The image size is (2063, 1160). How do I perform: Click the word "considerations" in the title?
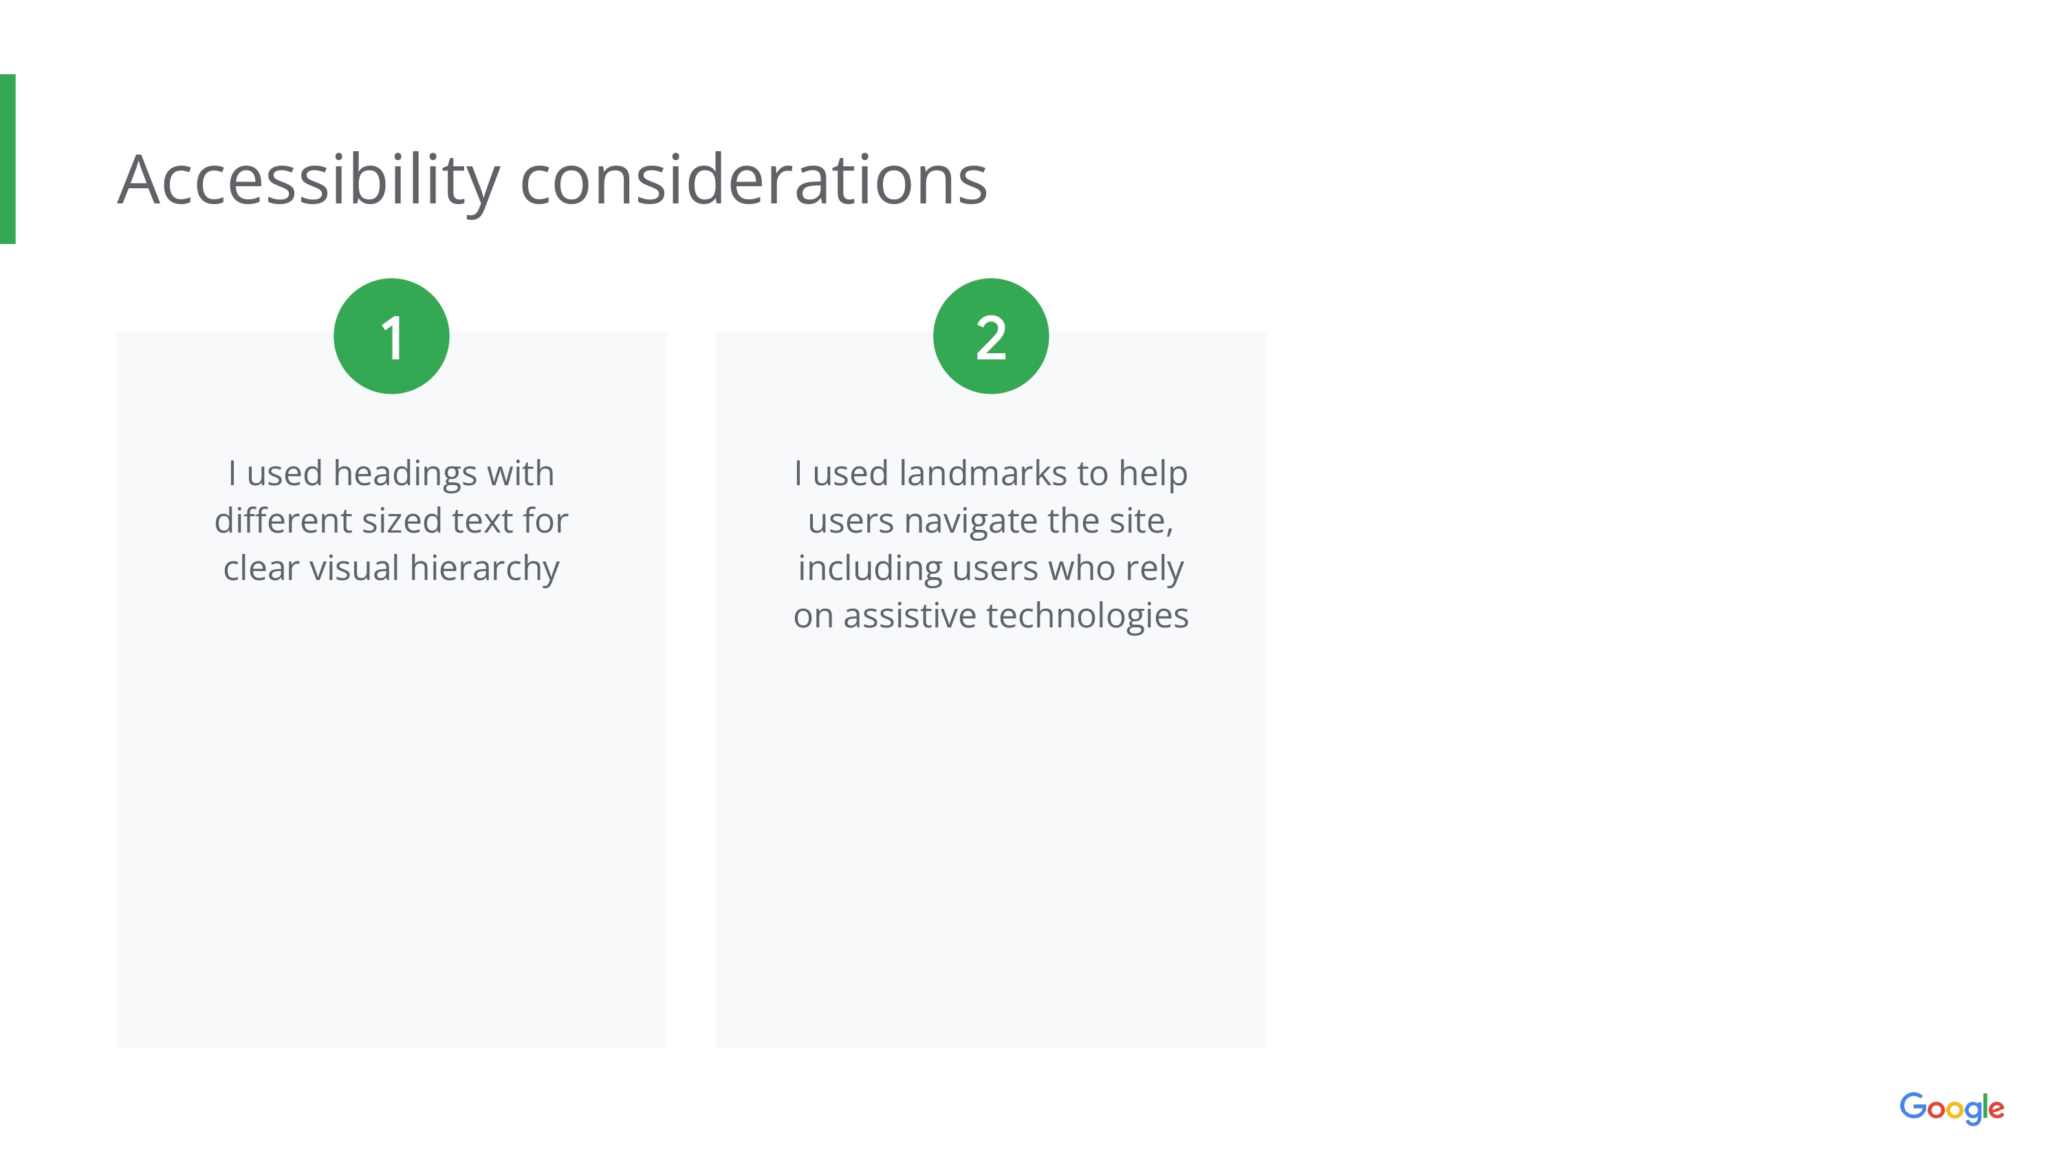(x=754, y=181)
